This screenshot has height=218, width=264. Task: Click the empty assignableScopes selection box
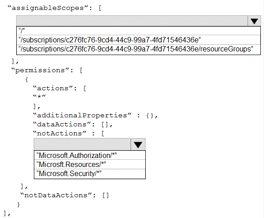click(x=132, y=21)
